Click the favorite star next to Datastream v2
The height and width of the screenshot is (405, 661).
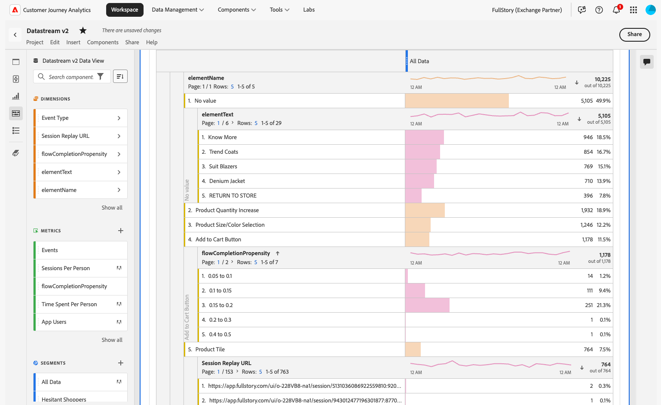point(83,30)
